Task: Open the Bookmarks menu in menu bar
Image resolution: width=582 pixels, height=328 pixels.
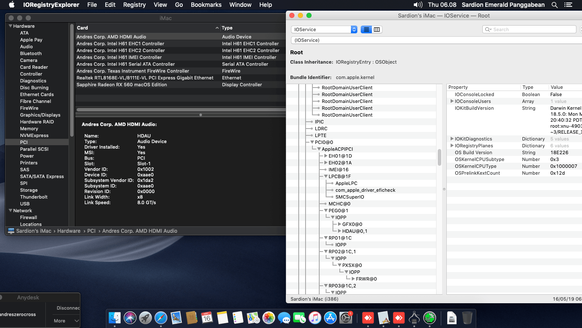Action: point(206,5)
